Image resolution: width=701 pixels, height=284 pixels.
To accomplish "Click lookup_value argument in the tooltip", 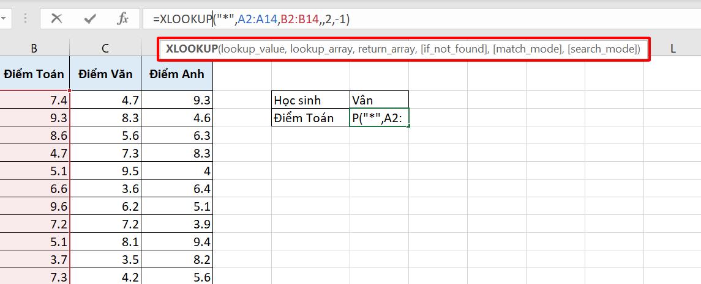I will (253, 49).
